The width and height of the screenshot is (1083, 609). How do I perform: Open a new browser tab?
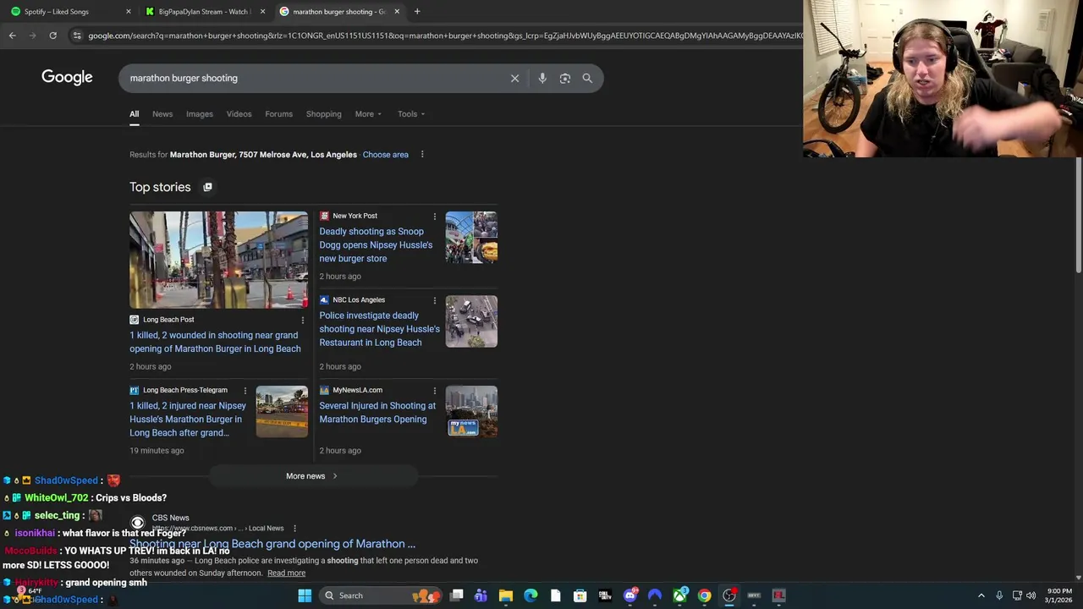[x=417, y=12]
